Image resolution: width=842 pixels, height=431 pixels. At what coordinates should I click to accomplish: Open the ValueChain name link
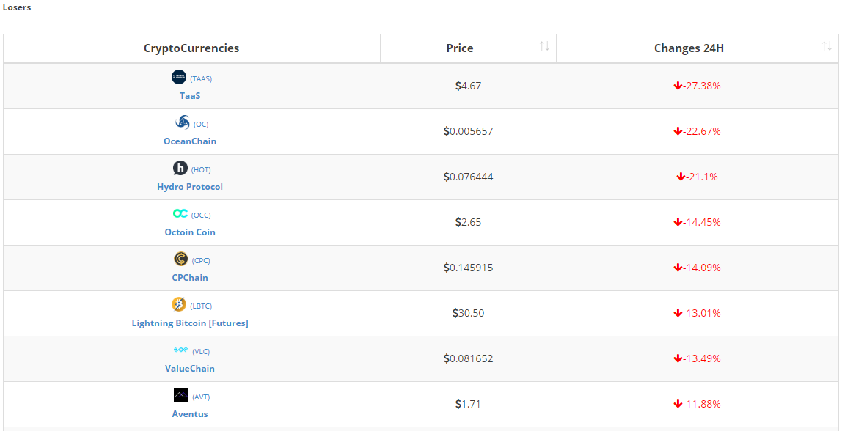pos(190,369)
